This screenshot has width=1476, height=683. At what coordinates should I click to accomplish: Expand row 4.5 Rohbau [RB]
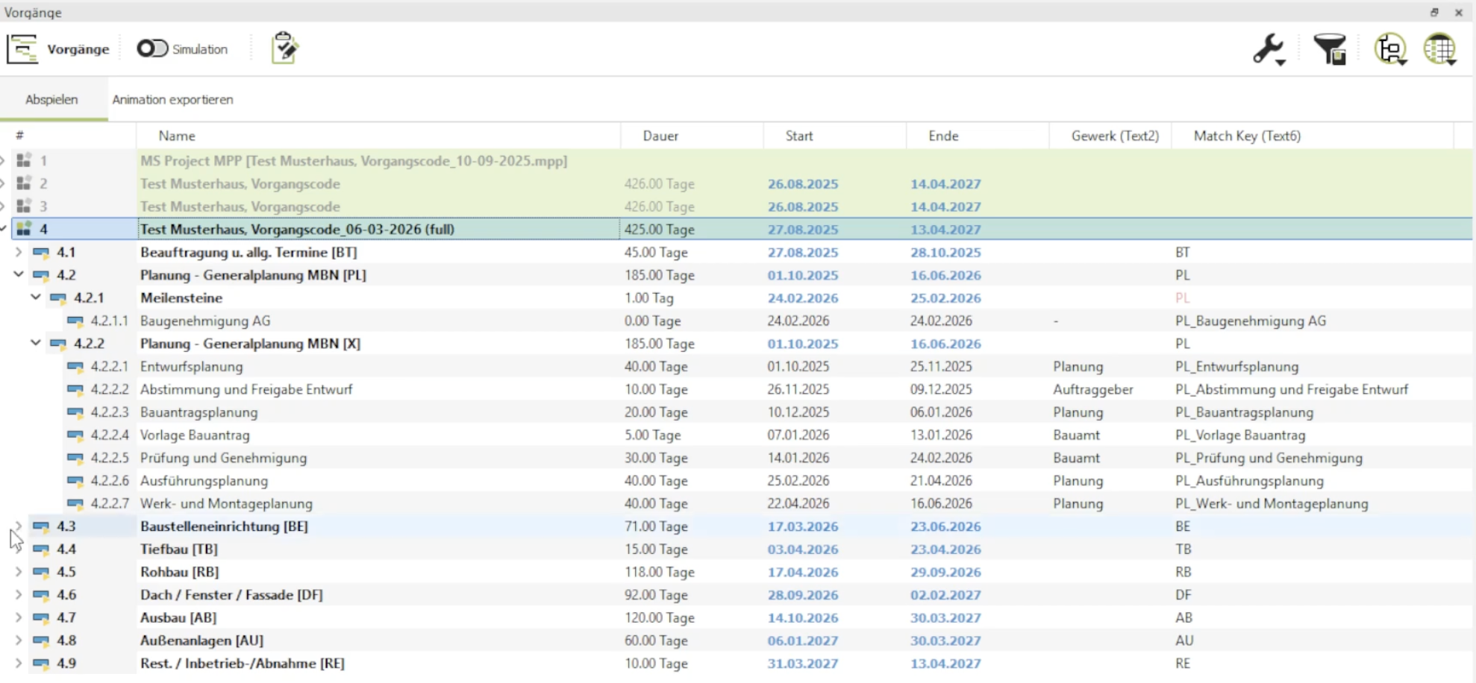[x=19, y=572]
